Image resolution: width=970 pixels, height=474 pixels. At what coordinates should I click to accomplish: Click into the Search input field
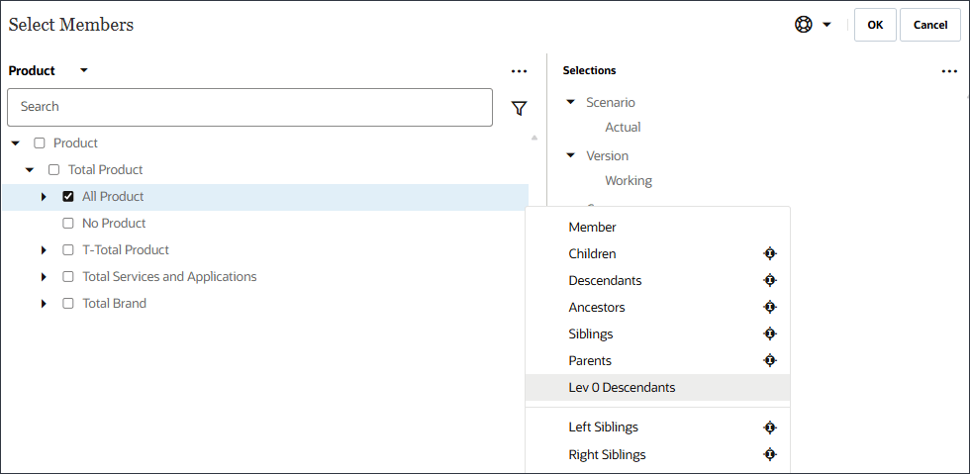point(249,107)
